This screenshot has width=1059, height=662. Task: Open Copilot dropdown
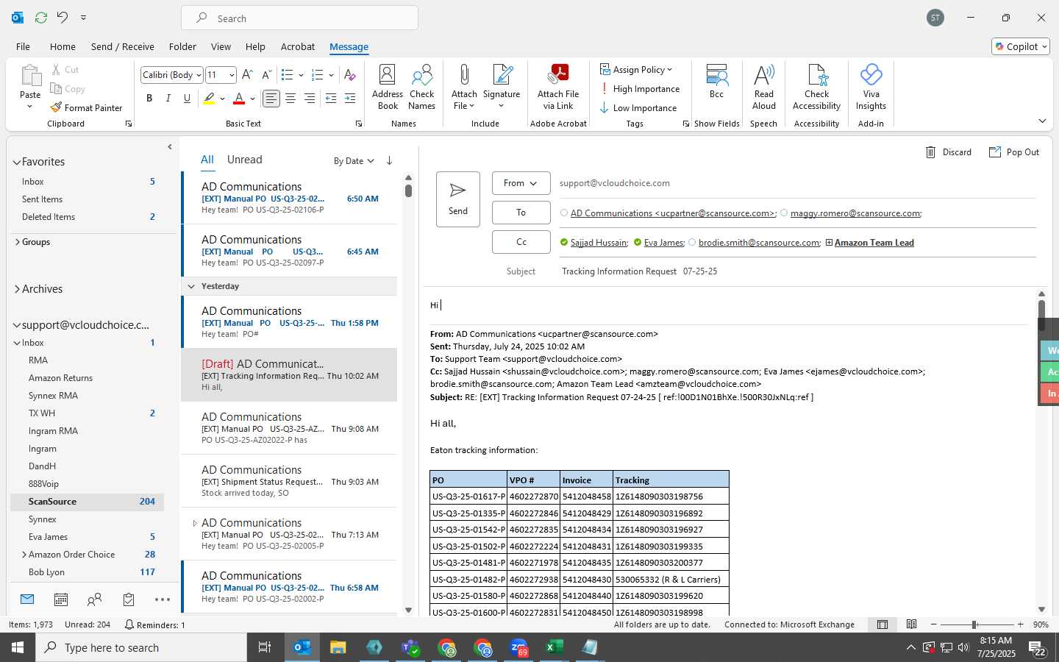pos(1021,46)
